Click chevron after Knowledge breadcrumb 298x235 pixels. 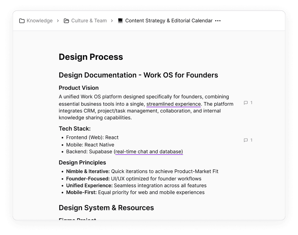pyautogui.click(x=58, y=21)
